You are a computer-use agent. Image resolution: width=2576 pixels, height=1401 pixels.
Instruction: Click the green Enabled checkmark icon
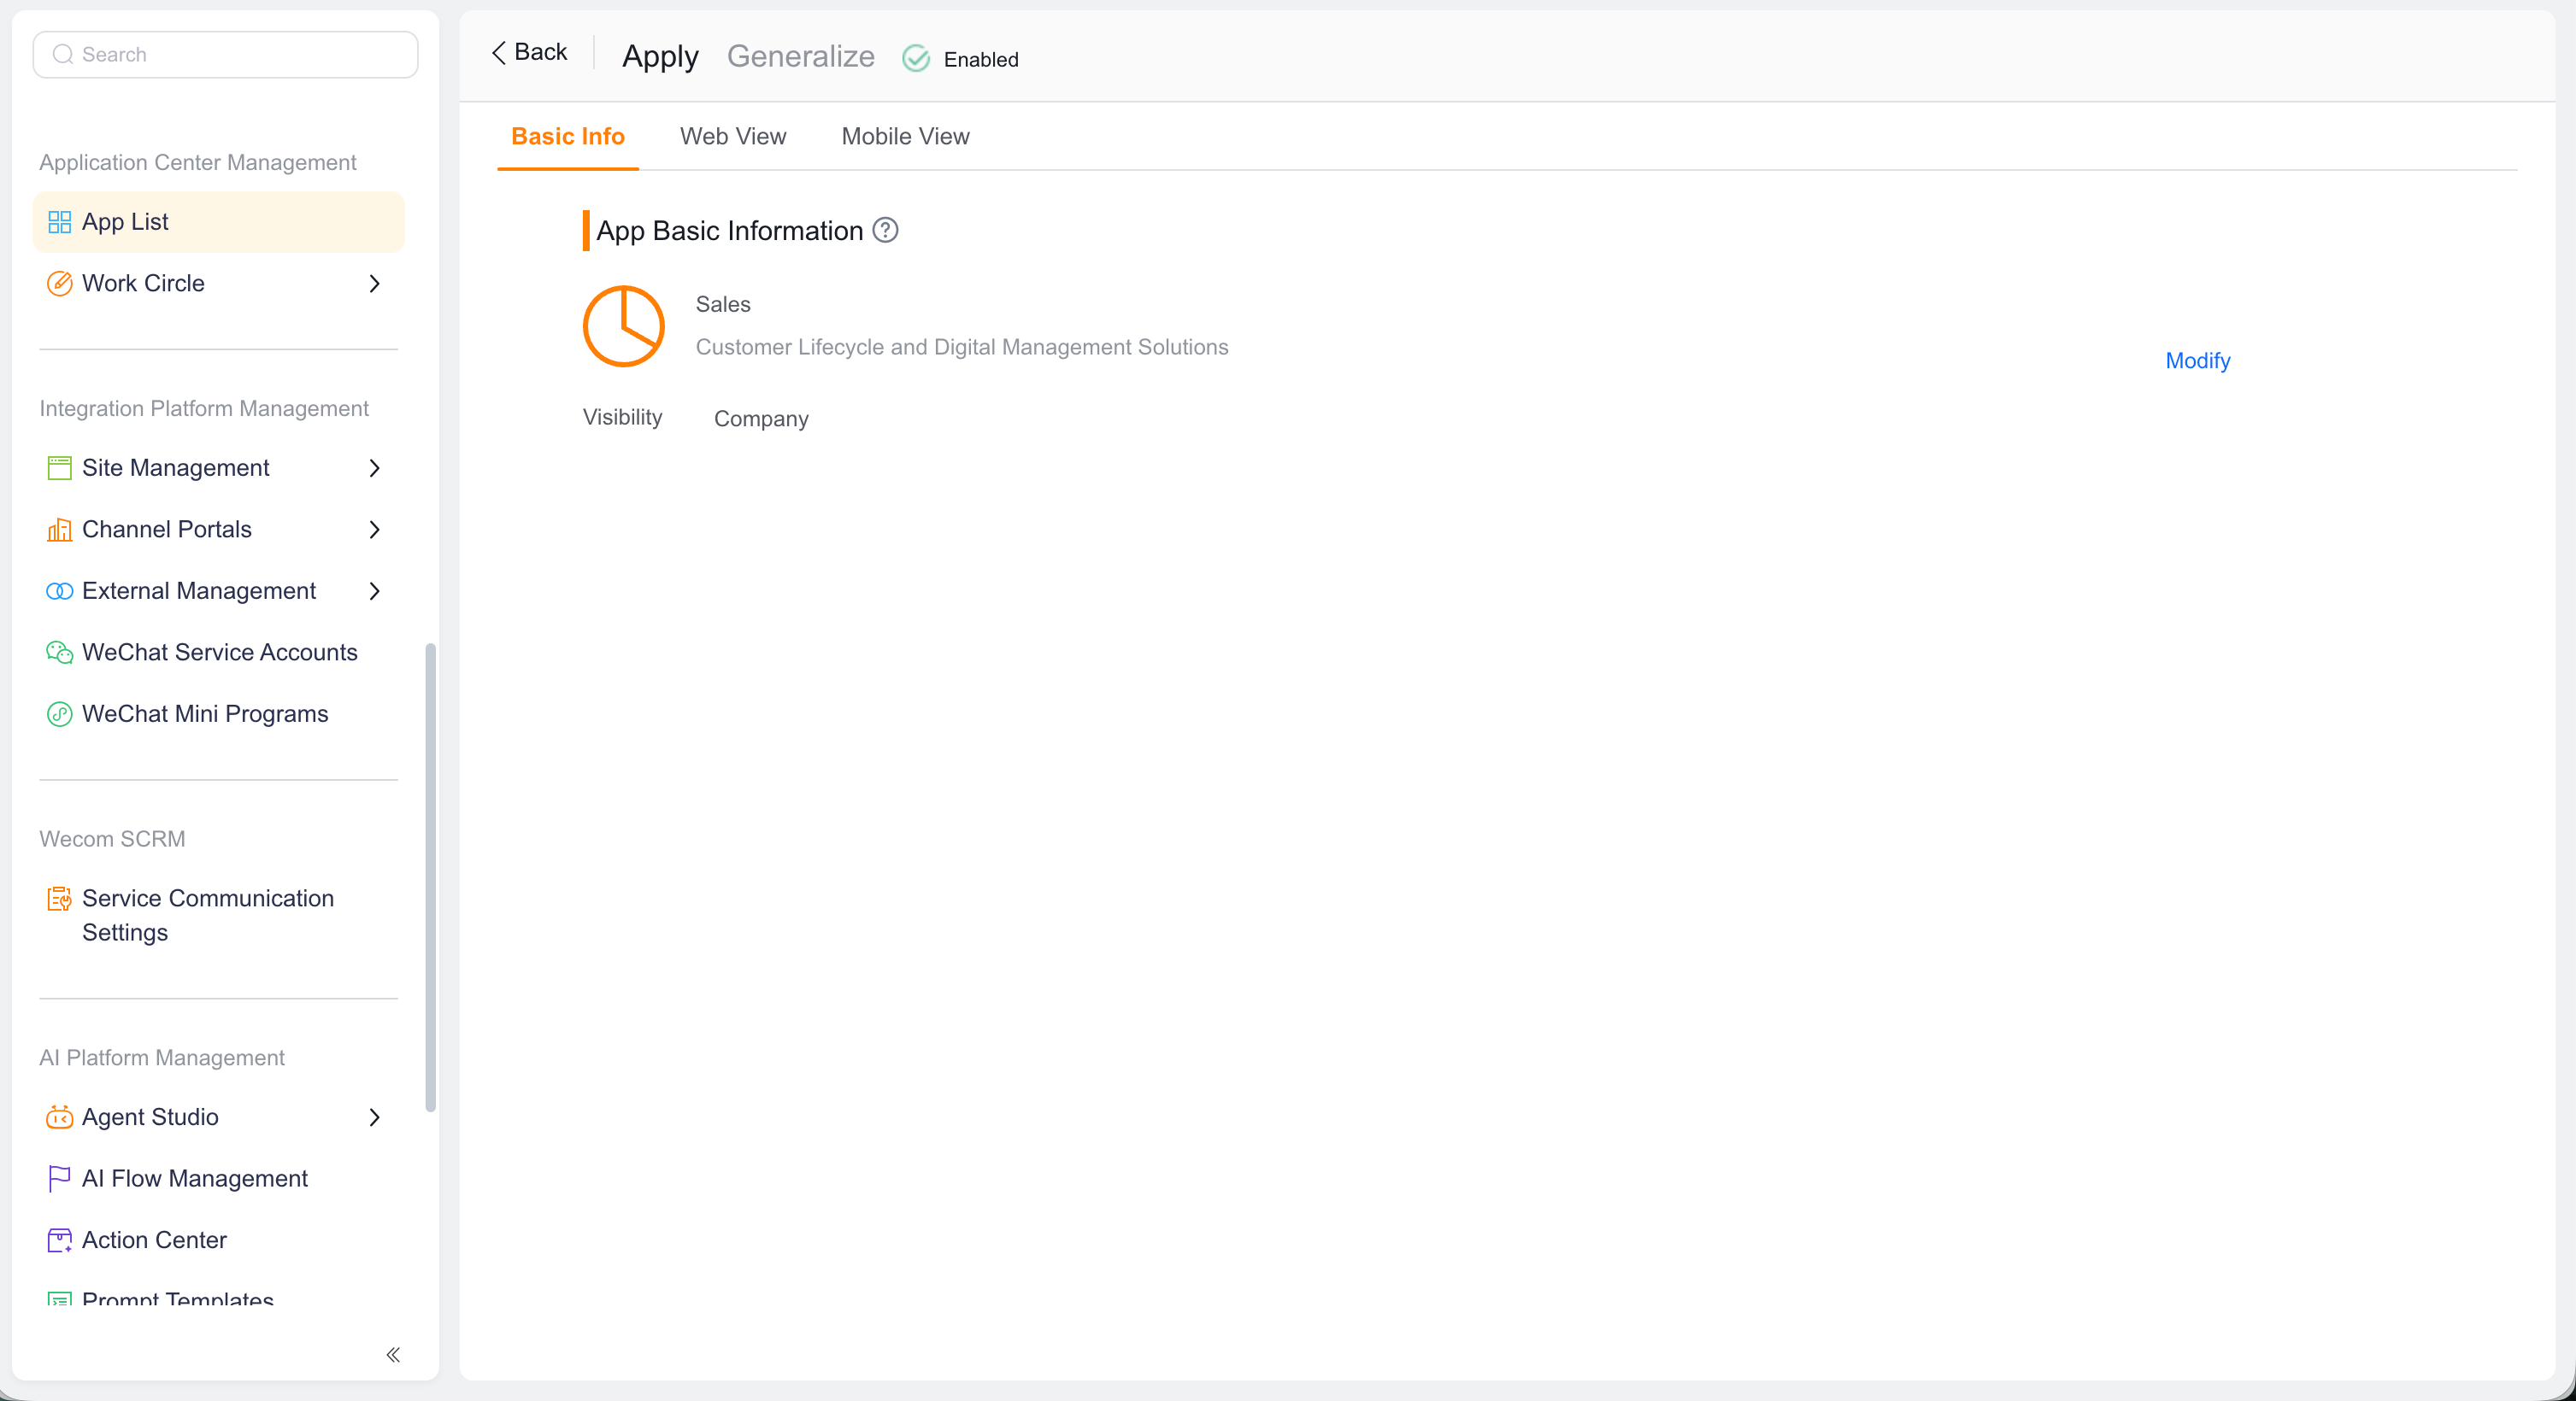click(x=916, y=59)
